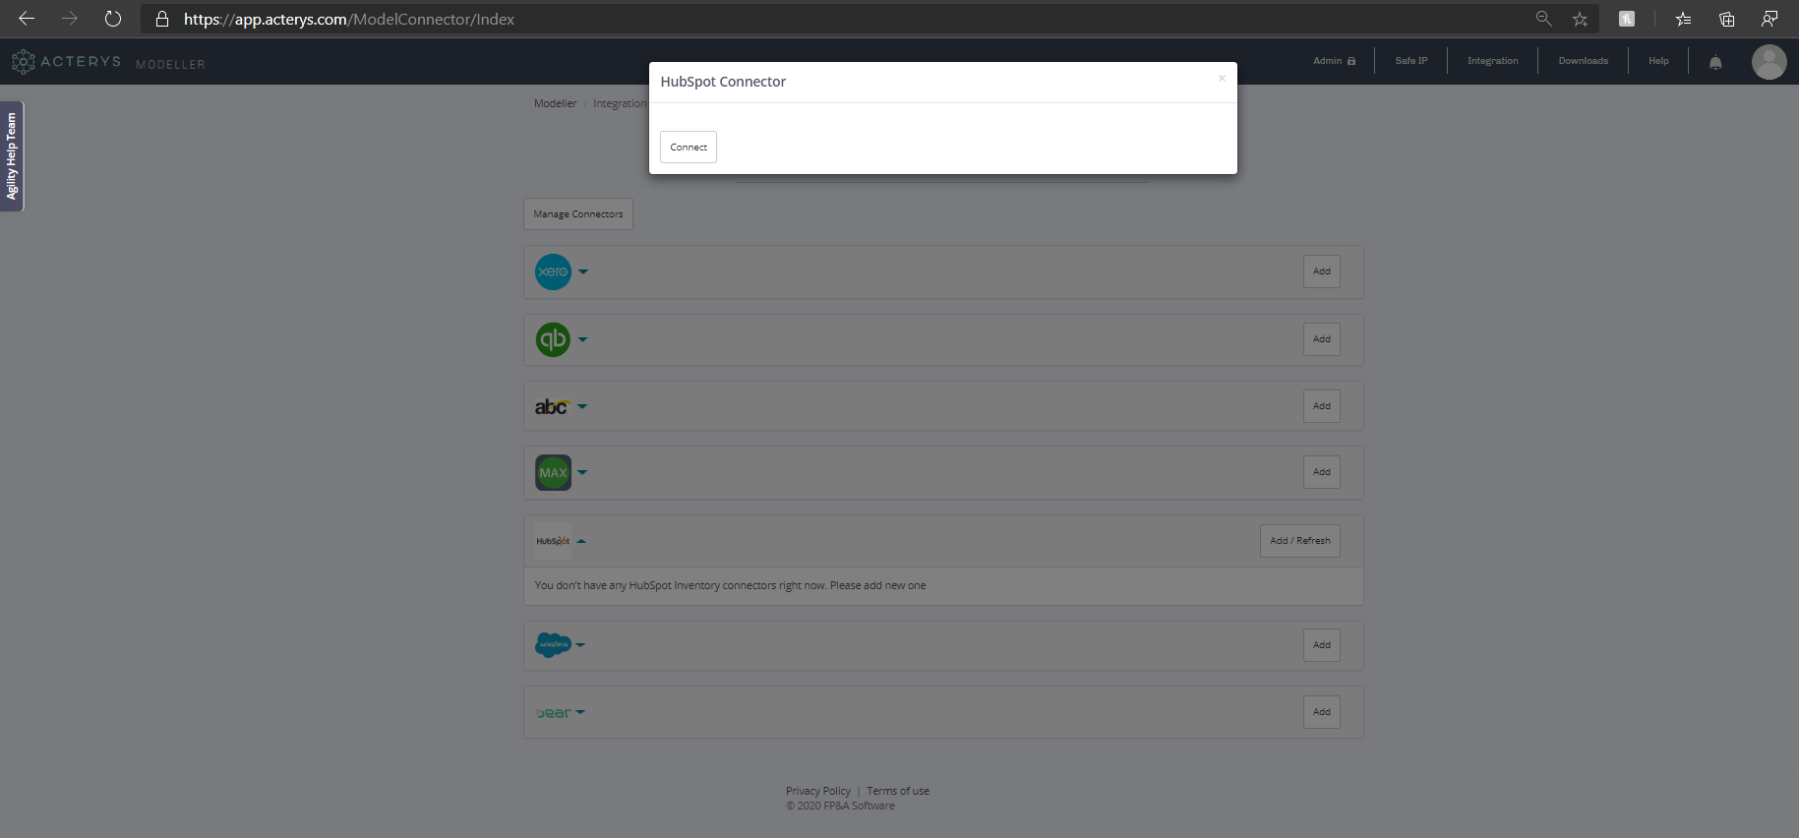Click the zoom out magnifier icon
The image size is (1799, 838).
tap(1544, 19)
